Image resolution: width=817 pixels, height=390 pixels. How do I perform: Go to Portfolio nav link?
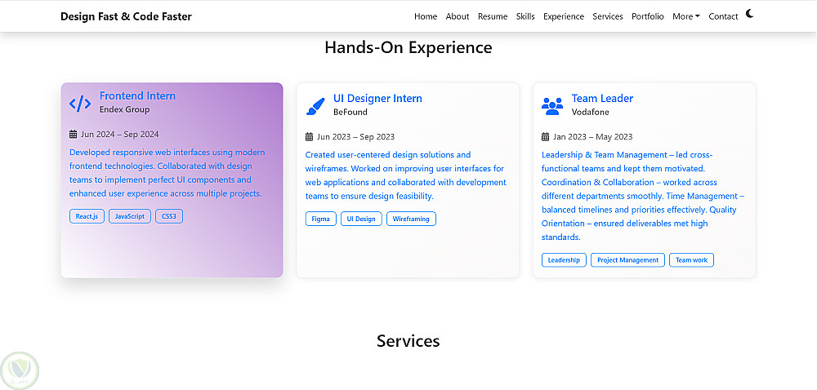(x=648, y=16)
